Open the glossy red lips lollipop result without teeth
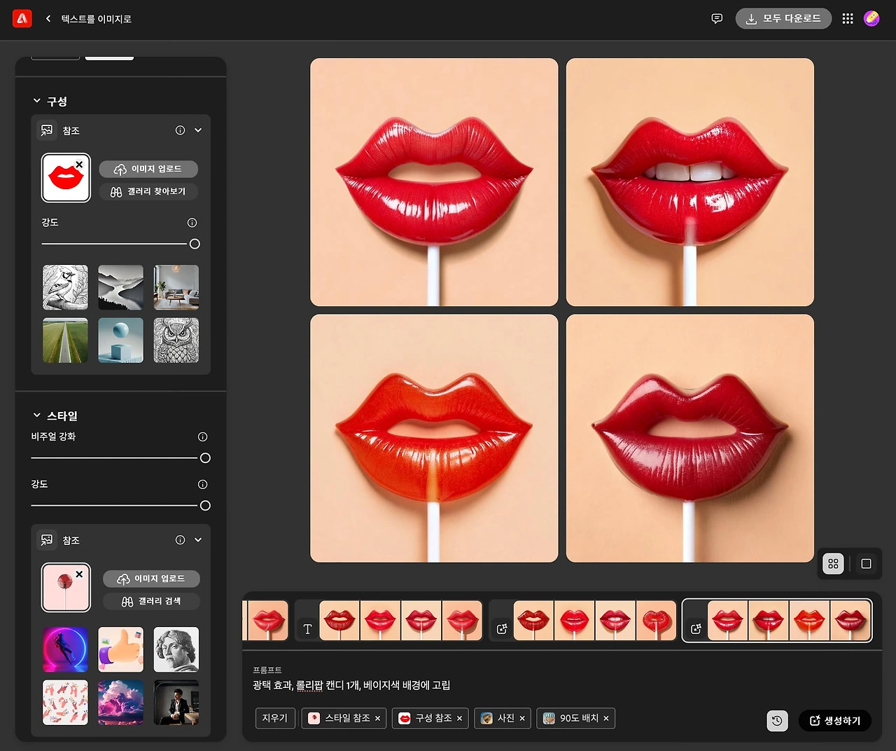The width and height of the screenshot is (896, 751). click(434, 182)
